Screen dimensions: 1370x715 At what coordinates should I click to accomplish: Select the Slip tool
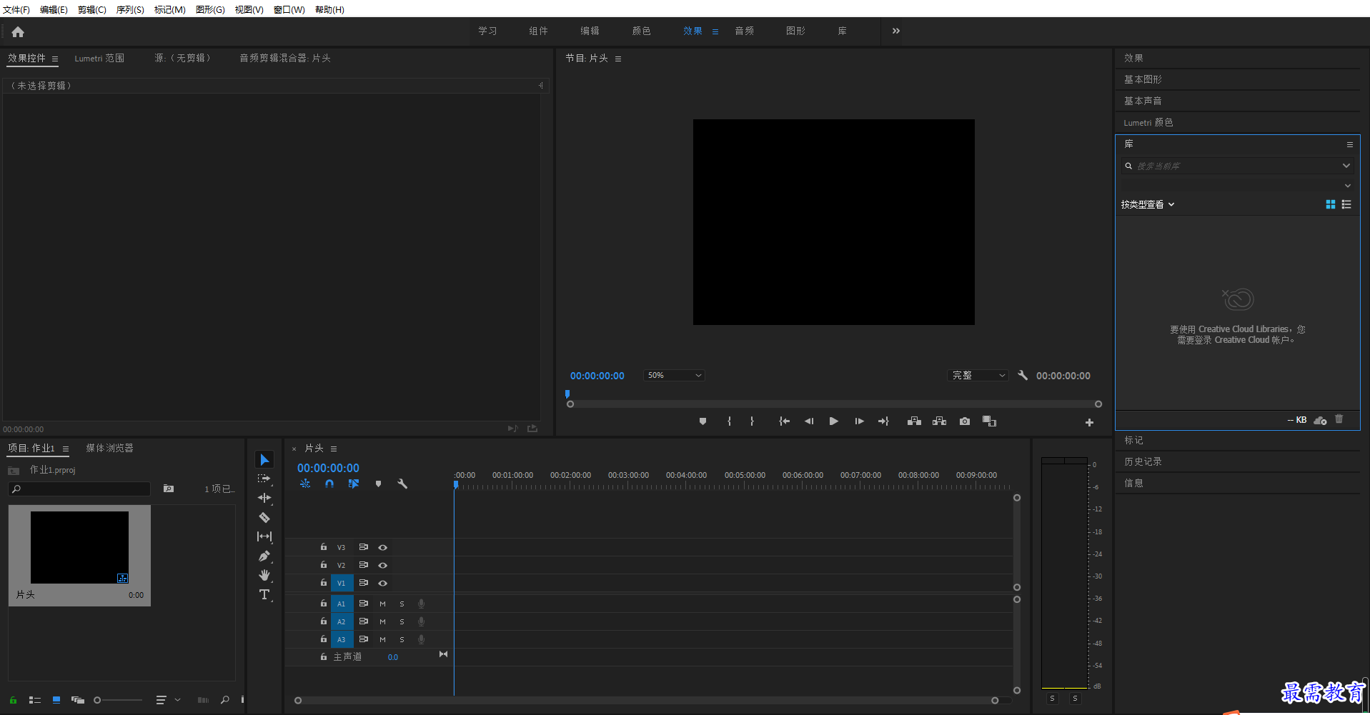tap(264, 536)
